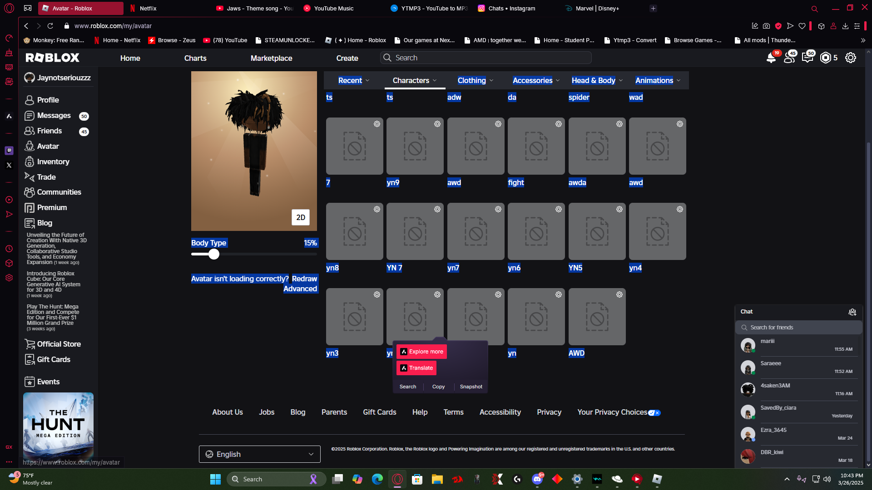Toggle Your Privacy Choices switch
872x490 pixels.
click(x=654, y=413)
